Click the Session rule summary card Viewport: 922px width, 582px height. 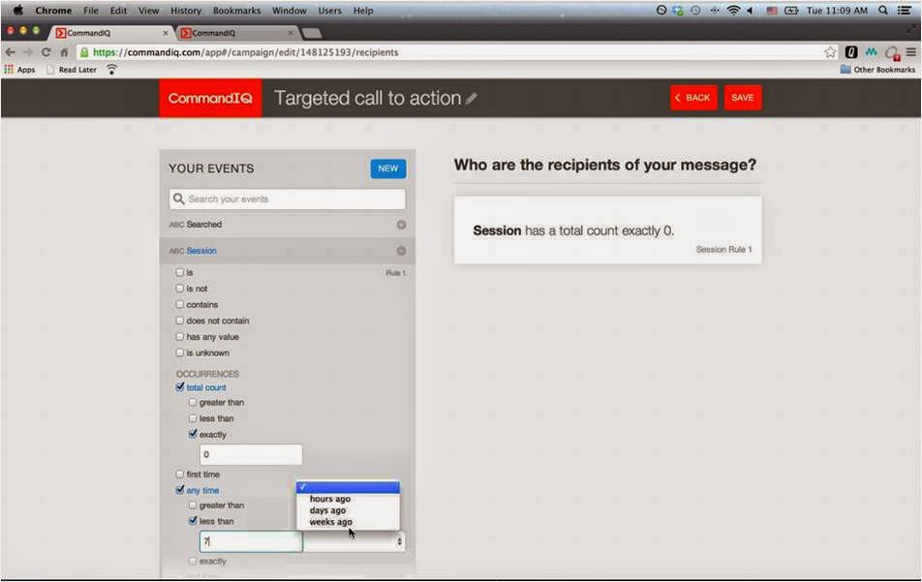click(x=608, y=230)
